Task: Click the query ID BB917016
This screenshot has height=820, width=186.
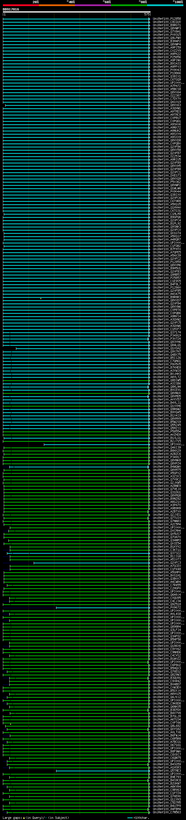Action: (11, 9)
